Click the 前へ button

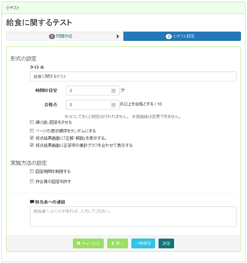click(117, 243)
